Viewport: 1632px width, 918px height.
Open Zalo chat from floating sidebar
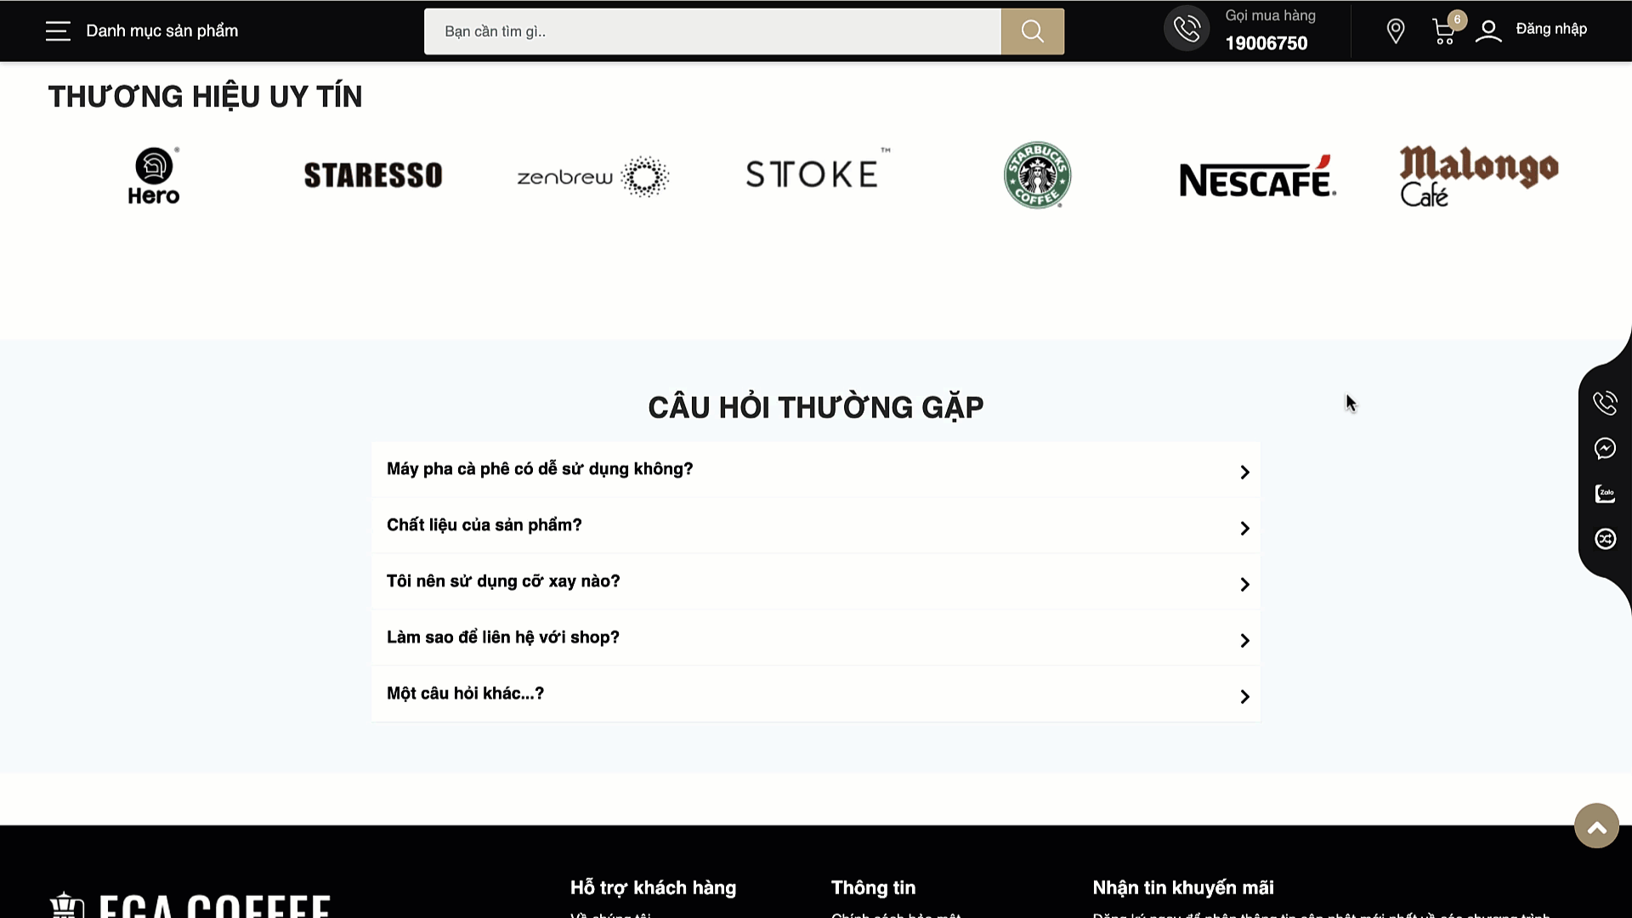[1605, 494]
